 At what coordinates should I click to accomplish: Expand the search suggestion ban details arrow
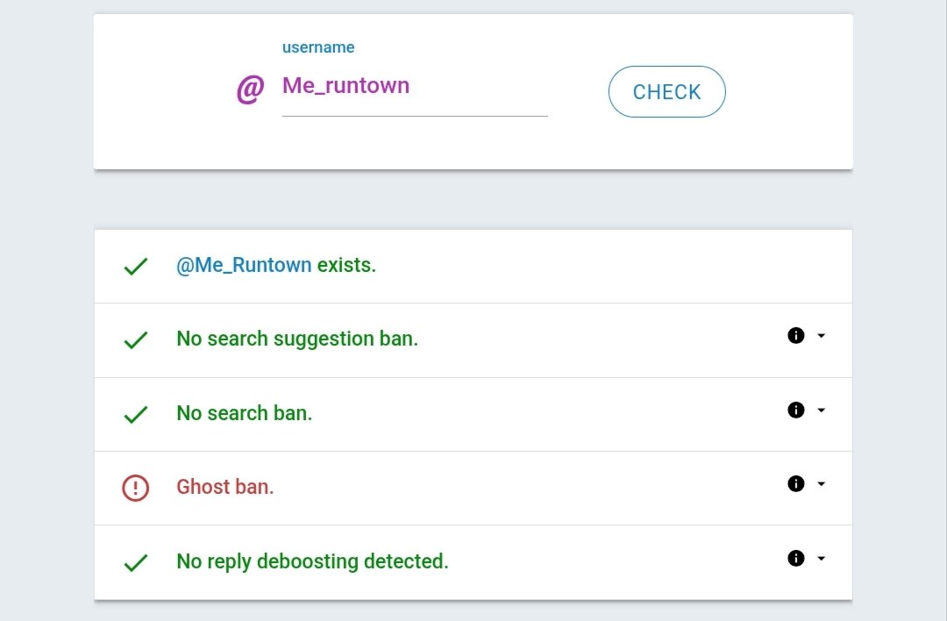click(821, 335)
